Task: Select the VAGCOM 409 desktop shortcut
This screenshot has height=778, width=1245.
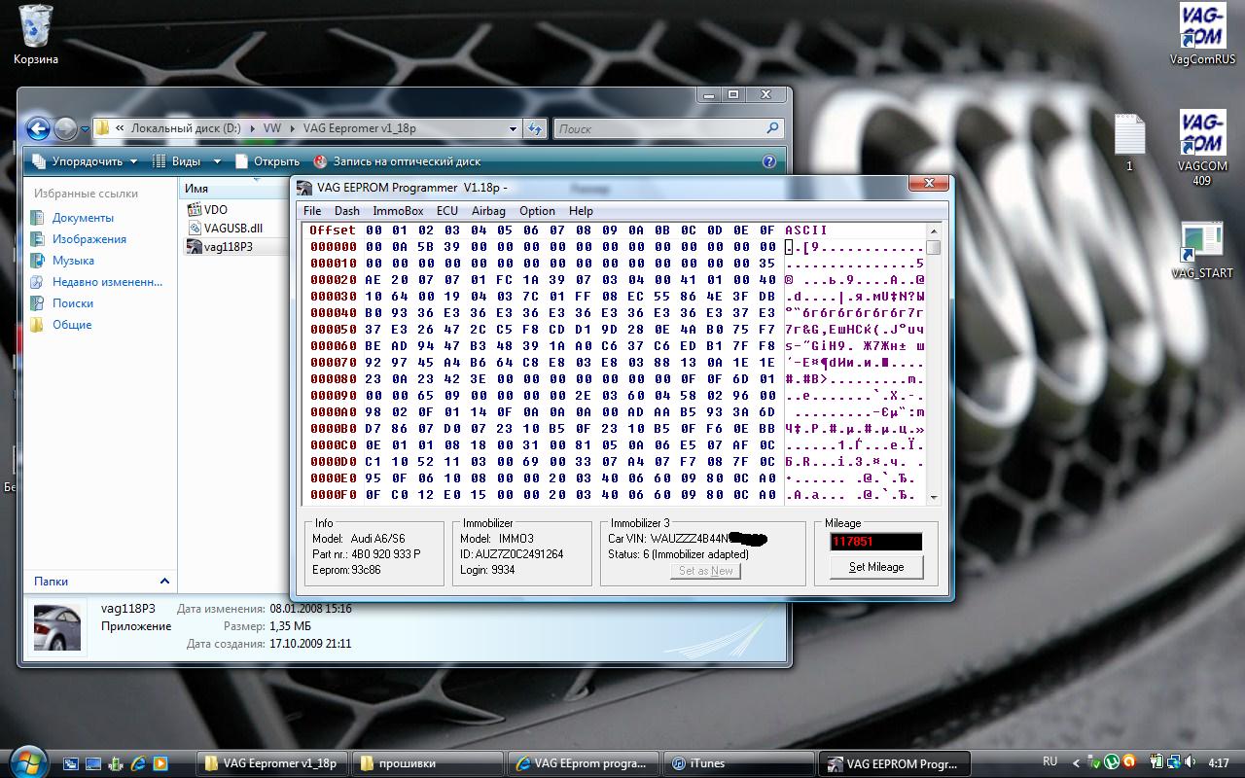Action: click(x=1202, y=146)
